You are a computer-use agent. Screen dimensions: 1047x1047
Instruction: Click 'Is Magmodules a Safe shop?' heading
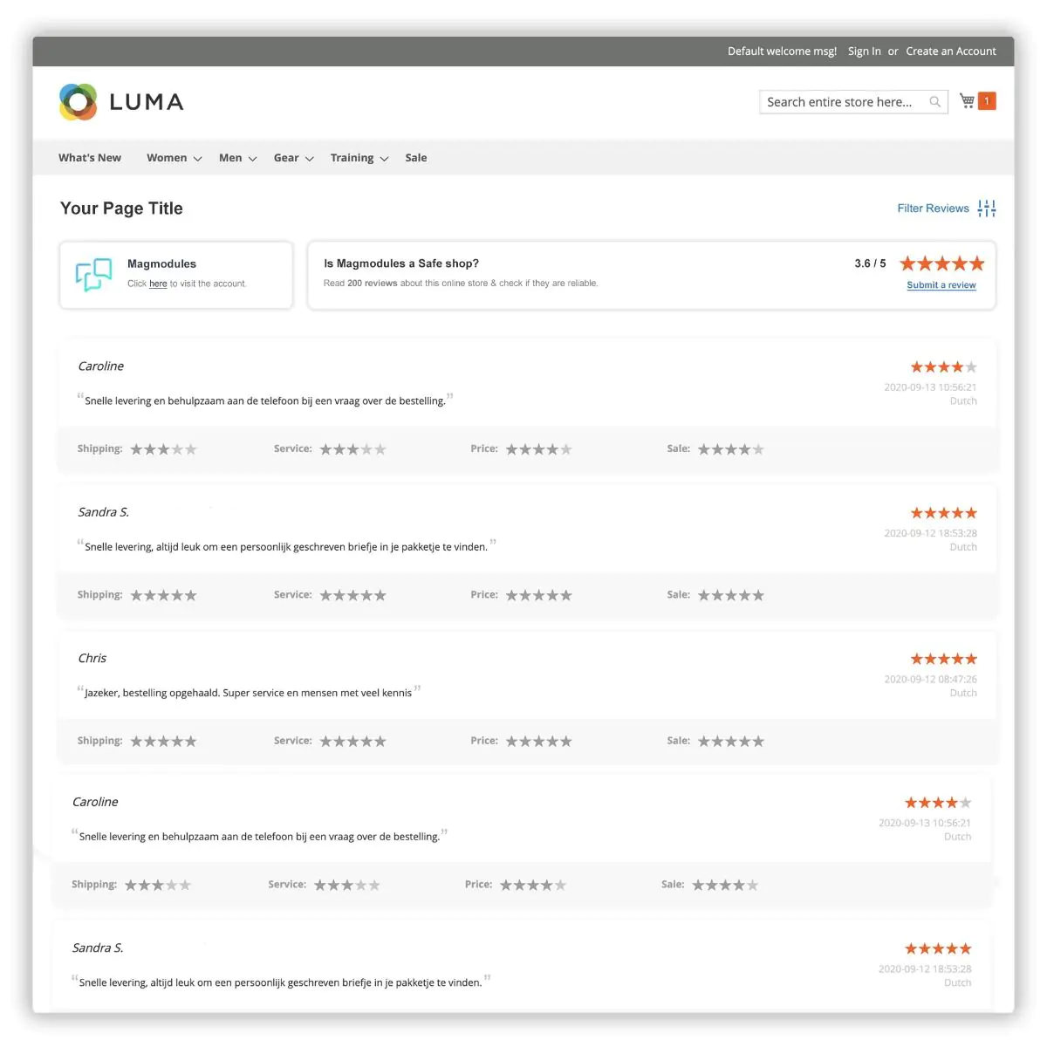pos(401,263)
